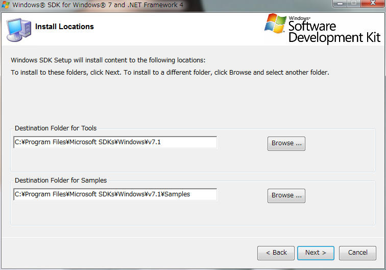
Task: Go back with the < Back button
Action: click(x=276, y=253)
